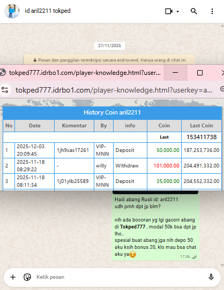224x290 pixels.
Task: Click the 101,000.00 withdraw amount
Action: coord(166,166)
